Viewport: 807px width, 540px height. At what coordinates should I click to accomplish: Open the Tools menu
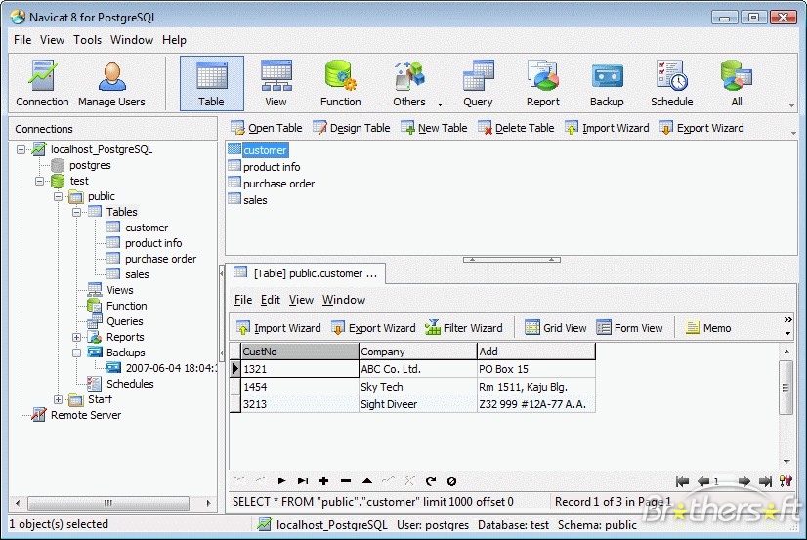(88, 40)
